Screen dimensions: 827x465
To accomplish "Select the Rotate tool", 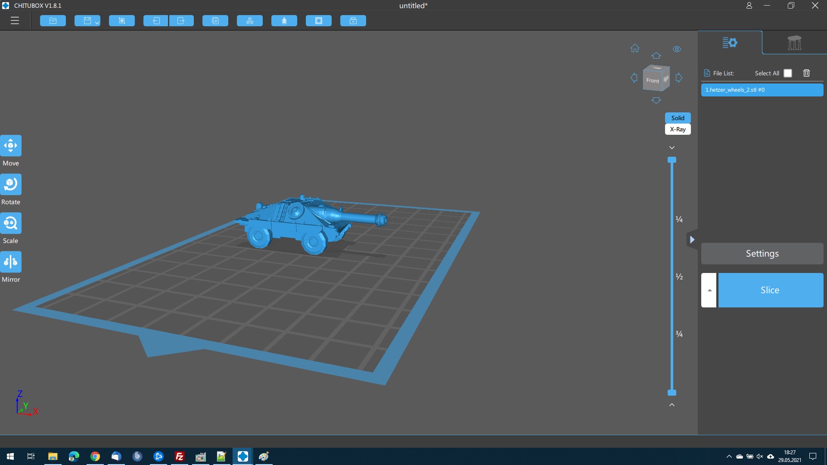I will pyautogui.click(x=11, y=185).
